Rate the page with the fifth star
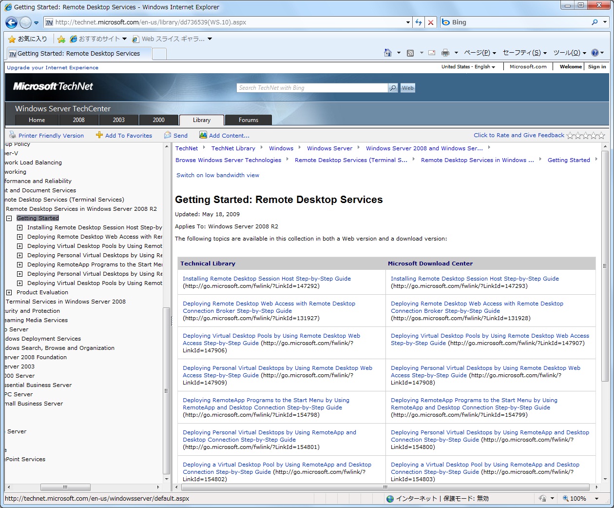This screenshot has width=614, height=508. (601, 135)
